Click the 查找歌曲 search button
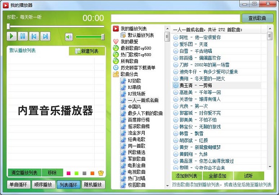Image resolution: width=279 pixels, height=195 pixels. click(257, 18)
